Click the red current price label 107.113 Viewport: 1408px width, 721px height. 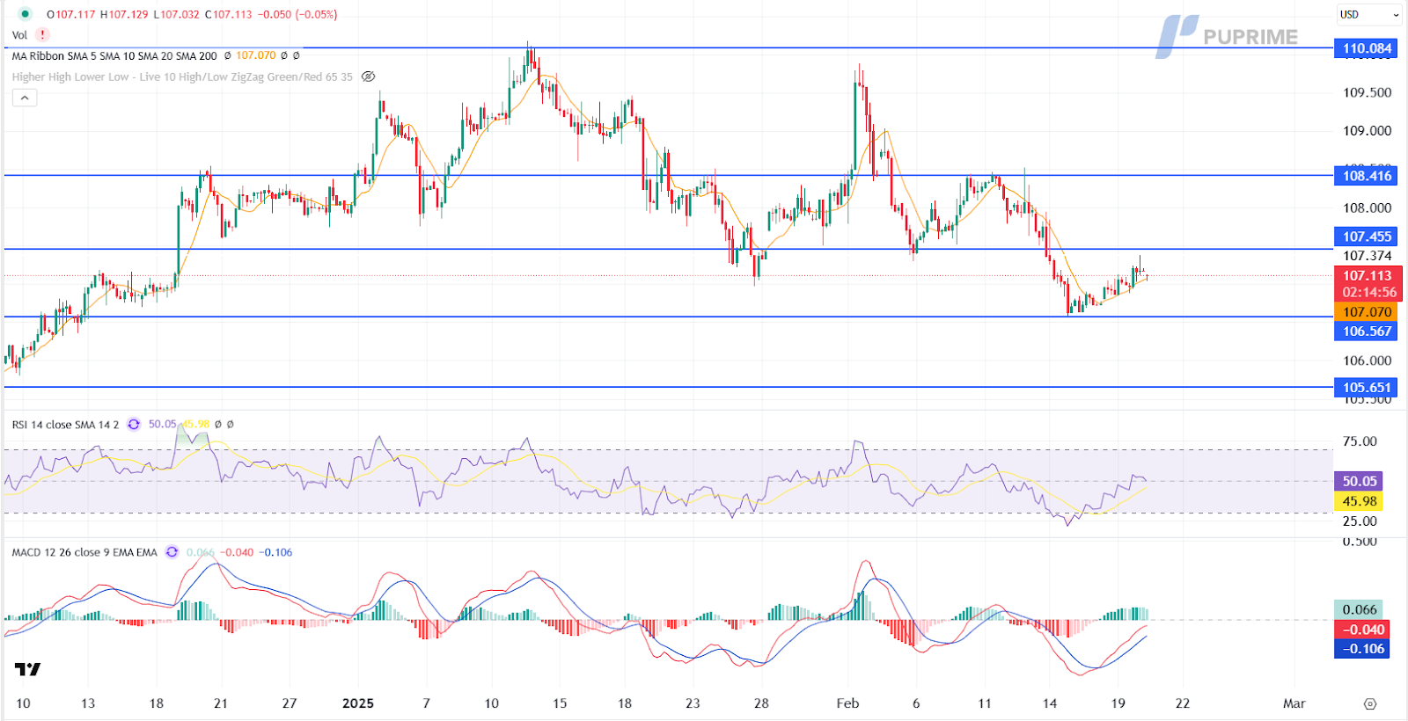1368,275
